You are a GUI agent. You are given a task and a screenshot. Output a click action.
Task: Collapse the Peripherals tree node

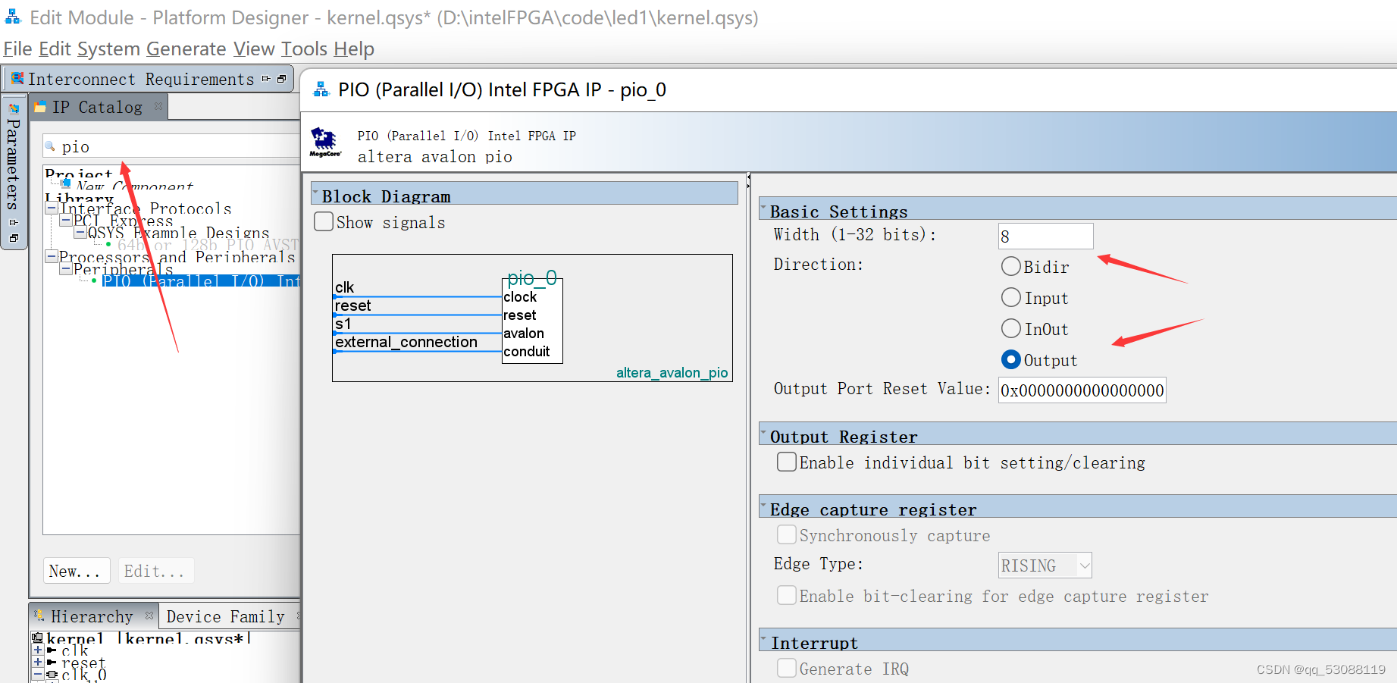pos(66,268)
